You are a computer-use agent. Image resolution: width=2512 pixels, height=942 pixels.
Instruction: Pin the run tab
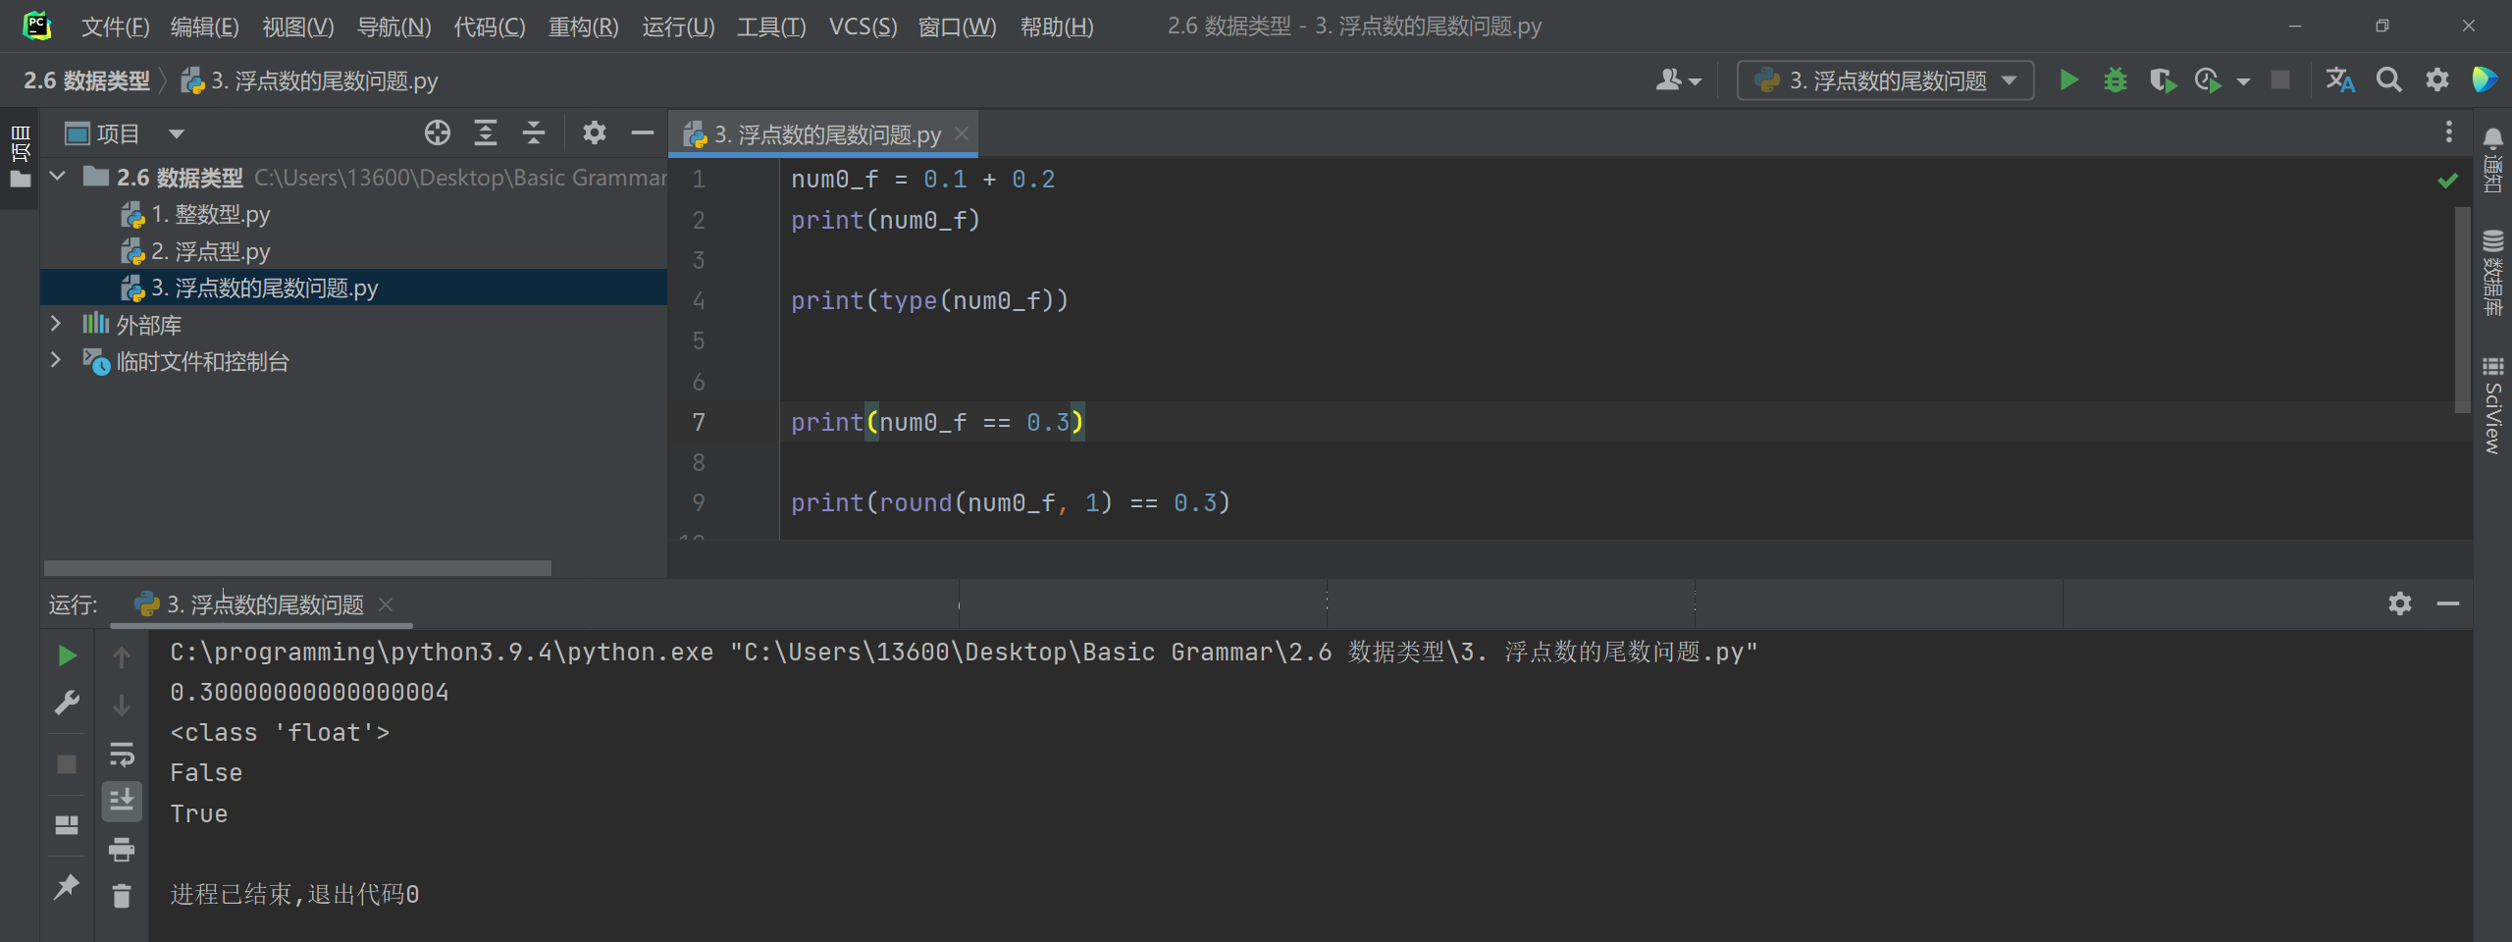click(67, 887)
